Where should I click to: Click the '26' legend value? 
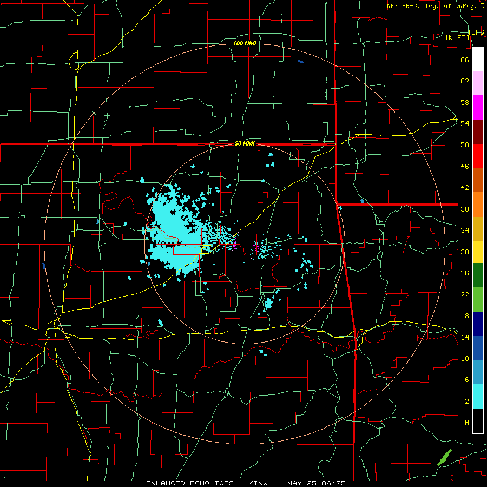click(465, 273)
